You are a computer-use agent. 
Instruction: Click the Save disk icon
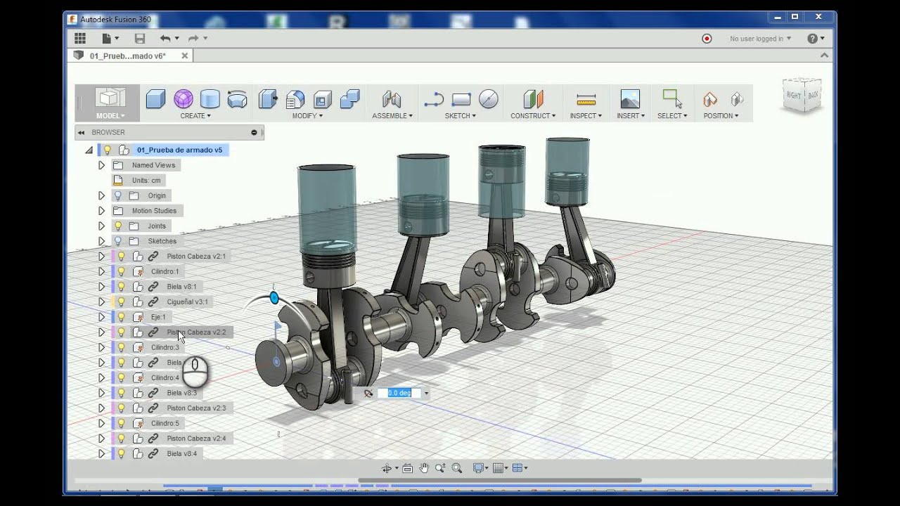pyautogui.click(x=140, y=39)
